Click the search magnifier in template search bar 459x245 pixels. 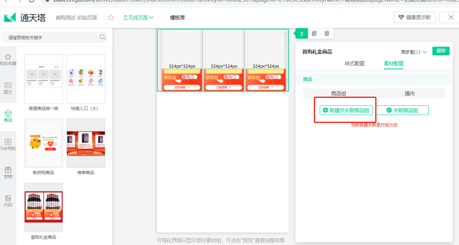point(102,37)
